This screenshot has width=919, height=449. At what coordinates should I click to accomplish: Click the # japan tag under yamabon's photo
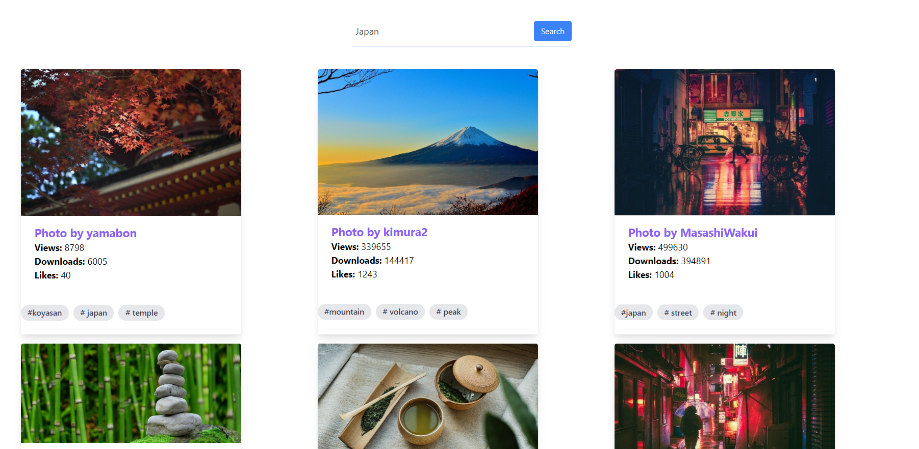tap(93, 313)
